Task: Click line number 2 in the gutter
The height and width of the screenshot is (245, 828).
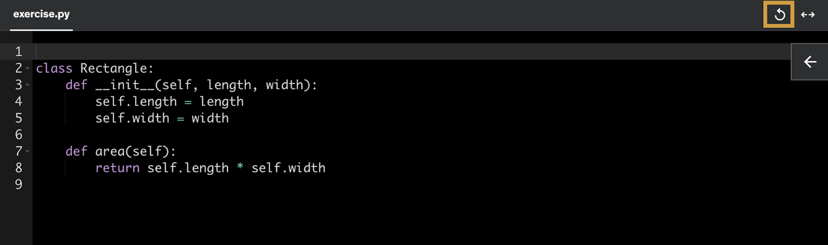Action: 19,68
